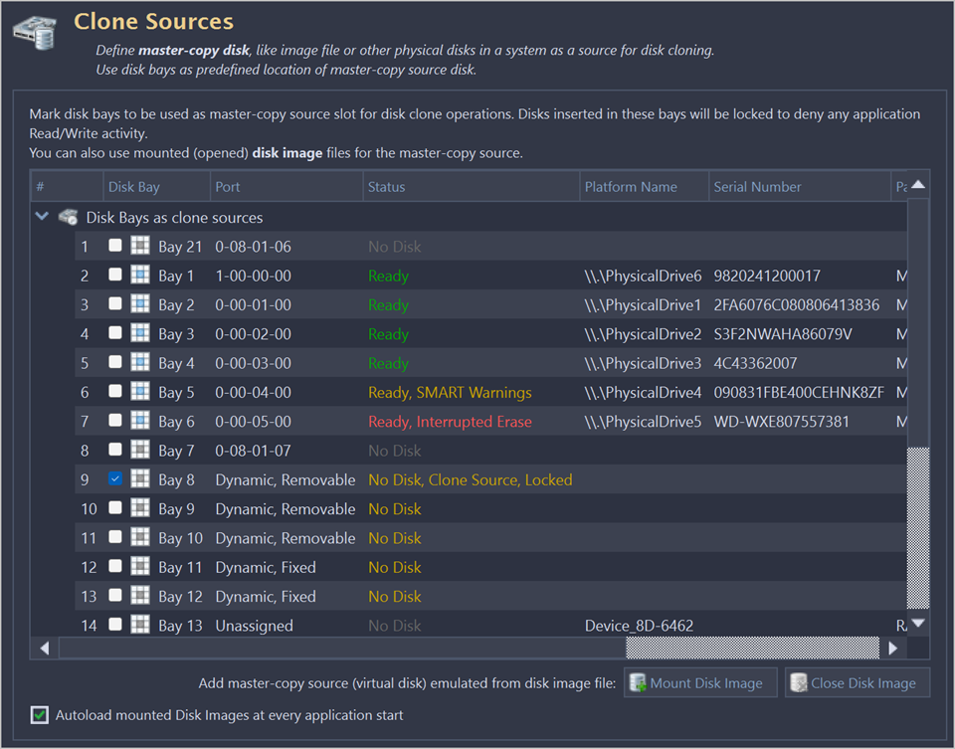Sort by the Status column header
Viewport: 955px width, 749px height.
click(471, 186)
